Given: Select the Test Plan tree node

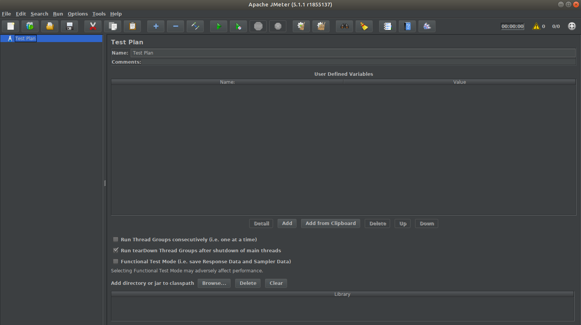Looking at the screenshot, I should [x=25, y=38].
